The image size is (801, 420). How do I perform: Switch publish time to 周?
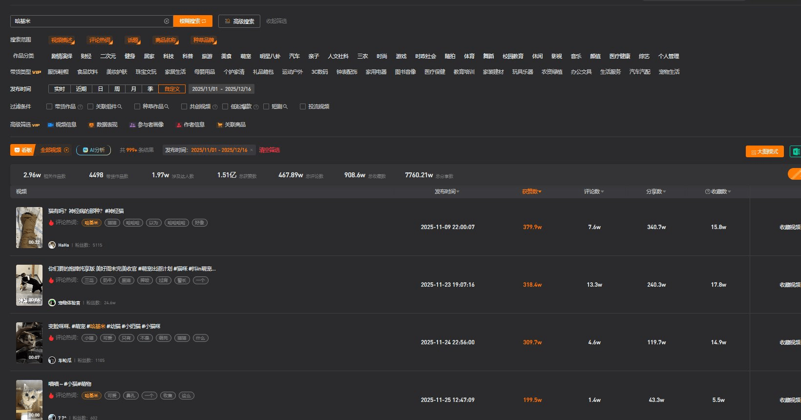[117, 89]
